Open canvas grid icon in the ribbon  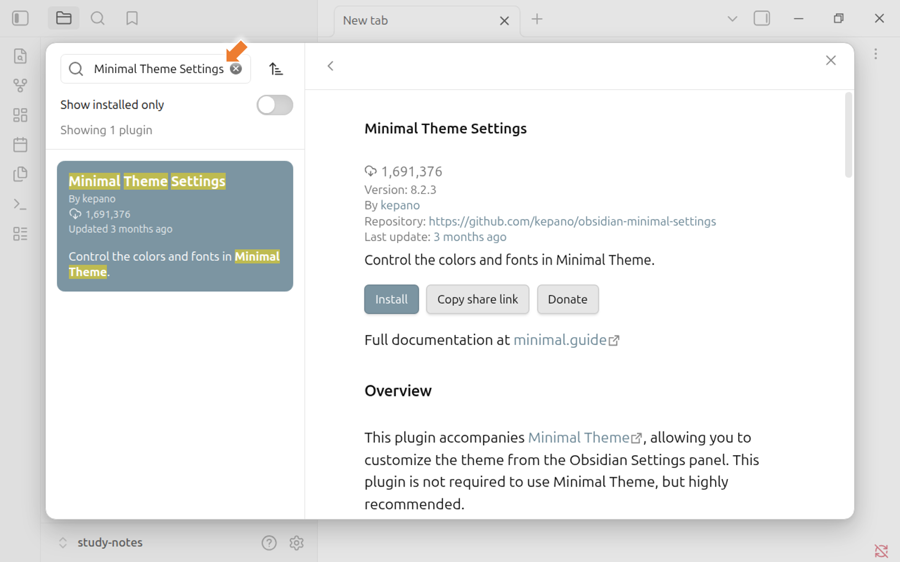coord(20,115)
